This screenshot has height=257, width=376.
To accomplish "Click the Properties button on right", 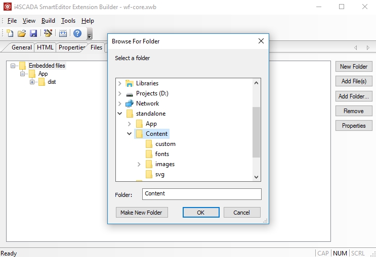I will [x=354, y=126].
